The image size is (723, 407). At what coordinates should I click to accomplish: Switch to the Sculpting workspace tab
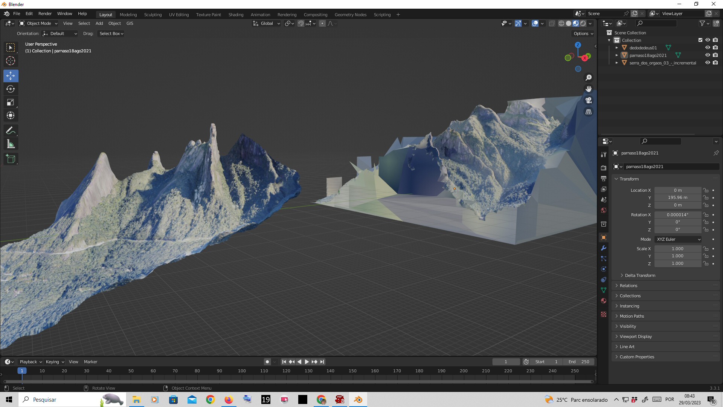(153, 15)
